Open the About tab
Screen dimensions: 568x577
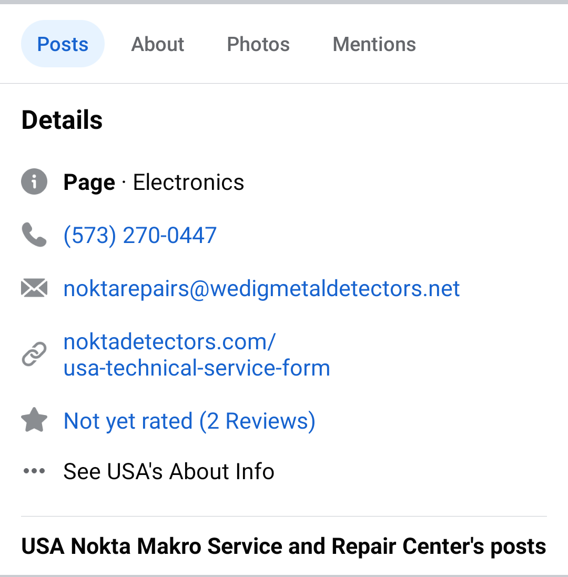coord(157,44)
